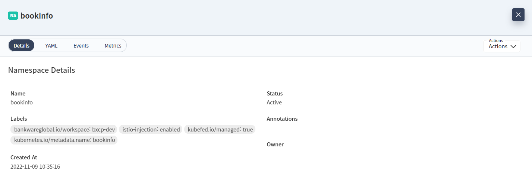
Task: Open the Events tab
Action: (81, 46)
